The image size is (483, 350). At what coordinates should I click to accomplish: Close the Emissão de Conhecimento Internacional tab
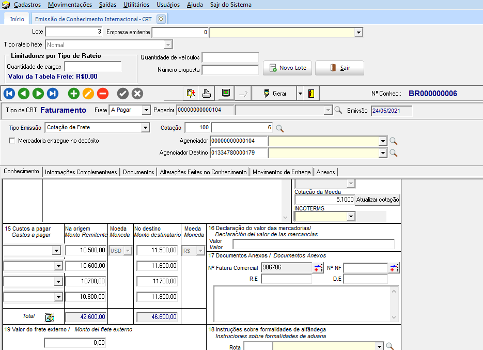[161, 19]
